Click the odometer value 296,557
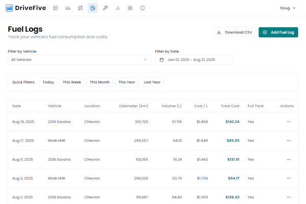Image resolution: width=306 pixels, height=204 pixels. point(141,140)
